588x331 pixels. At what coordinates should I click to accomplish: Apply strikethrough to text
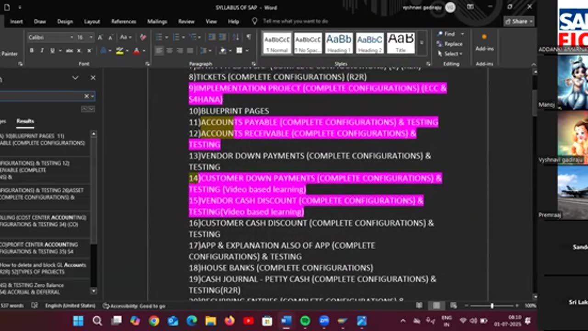[69, 51]
